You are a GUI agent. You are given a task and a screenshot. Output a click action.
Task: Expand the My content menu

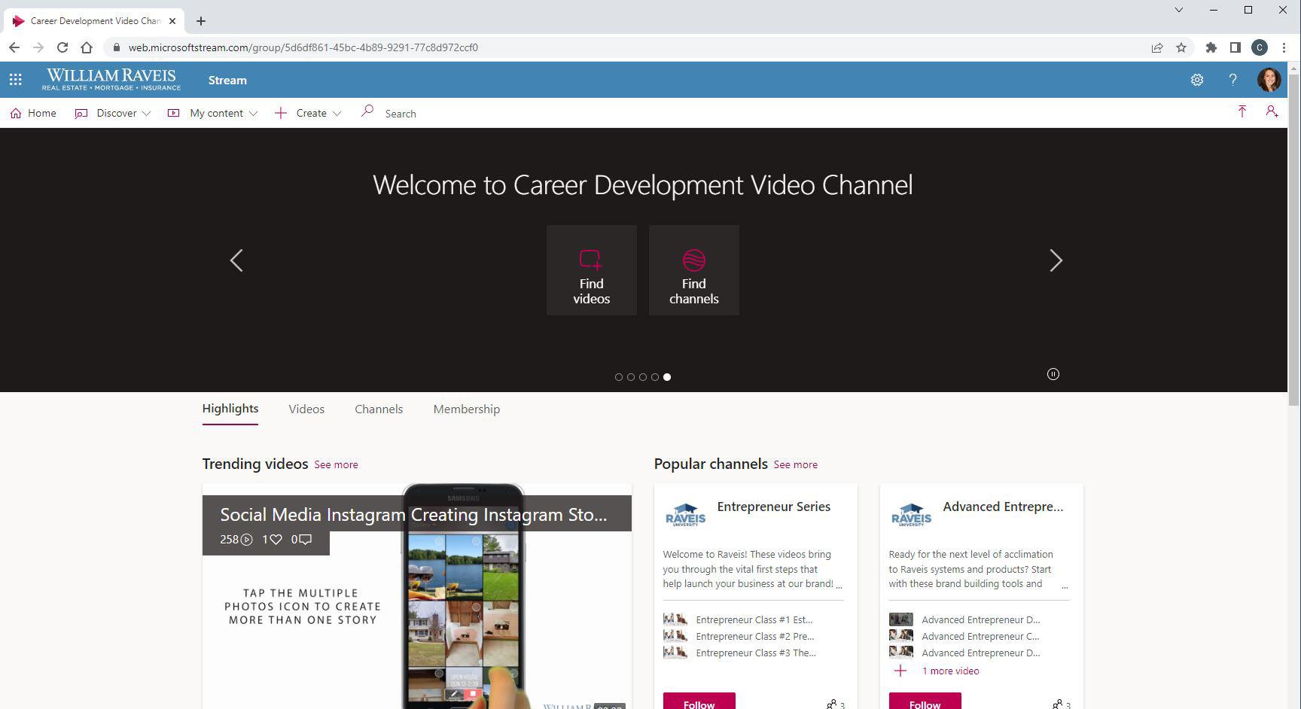(213, 113)
